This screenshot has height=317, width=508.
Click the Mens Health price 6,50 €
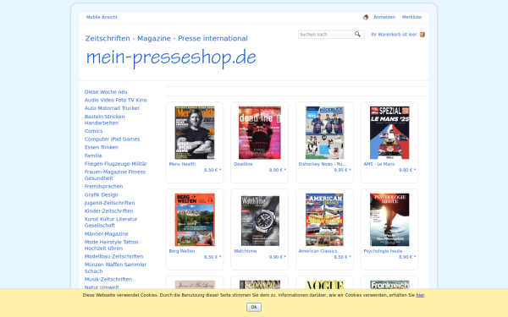click(x=213, y=170)
